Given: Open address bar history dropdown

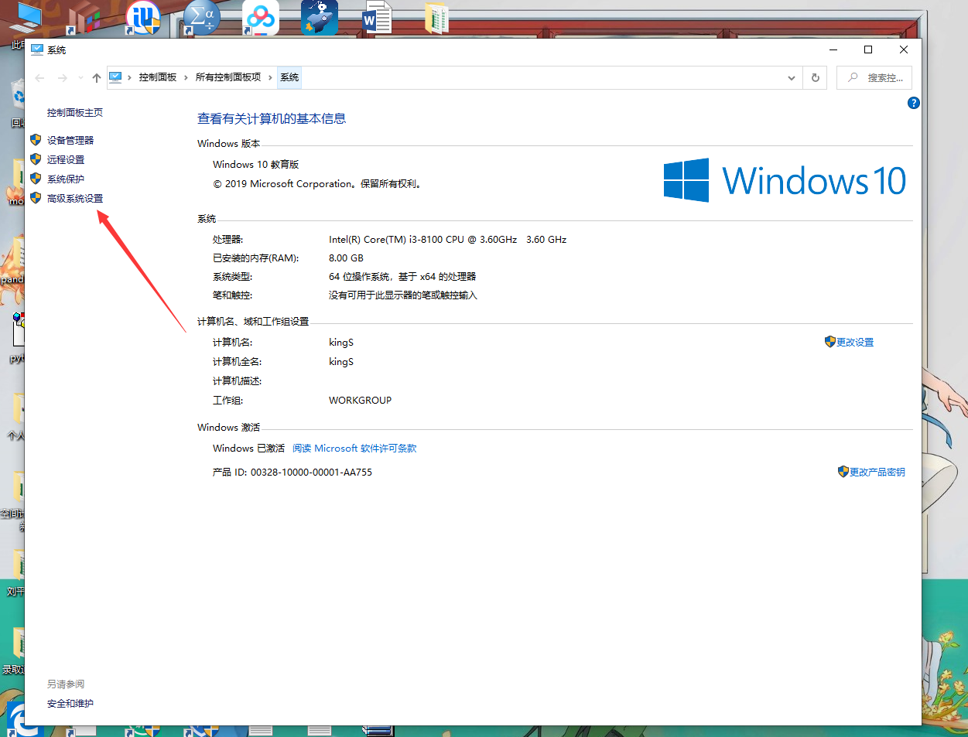Looking at the screenshot, I should tap(792, 78).
